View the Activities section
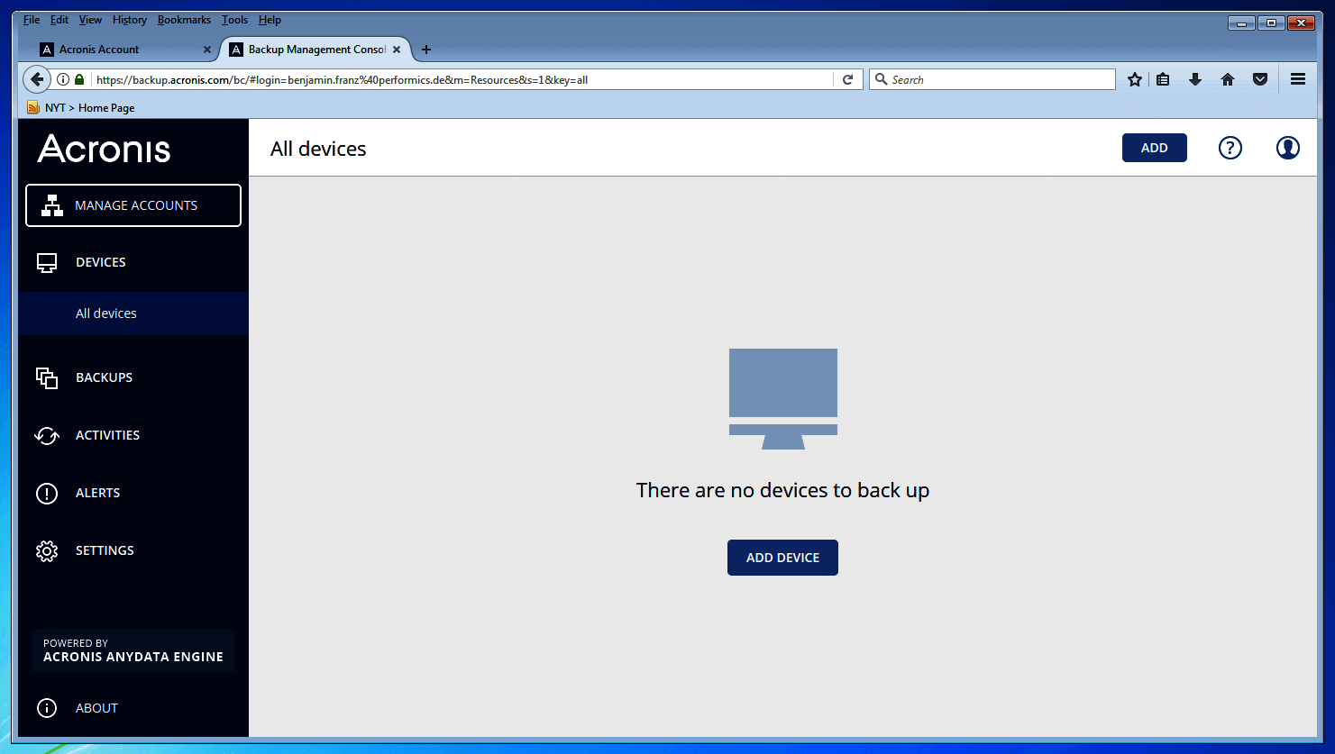Screen dimensions: 1335x754 [106, 435]
